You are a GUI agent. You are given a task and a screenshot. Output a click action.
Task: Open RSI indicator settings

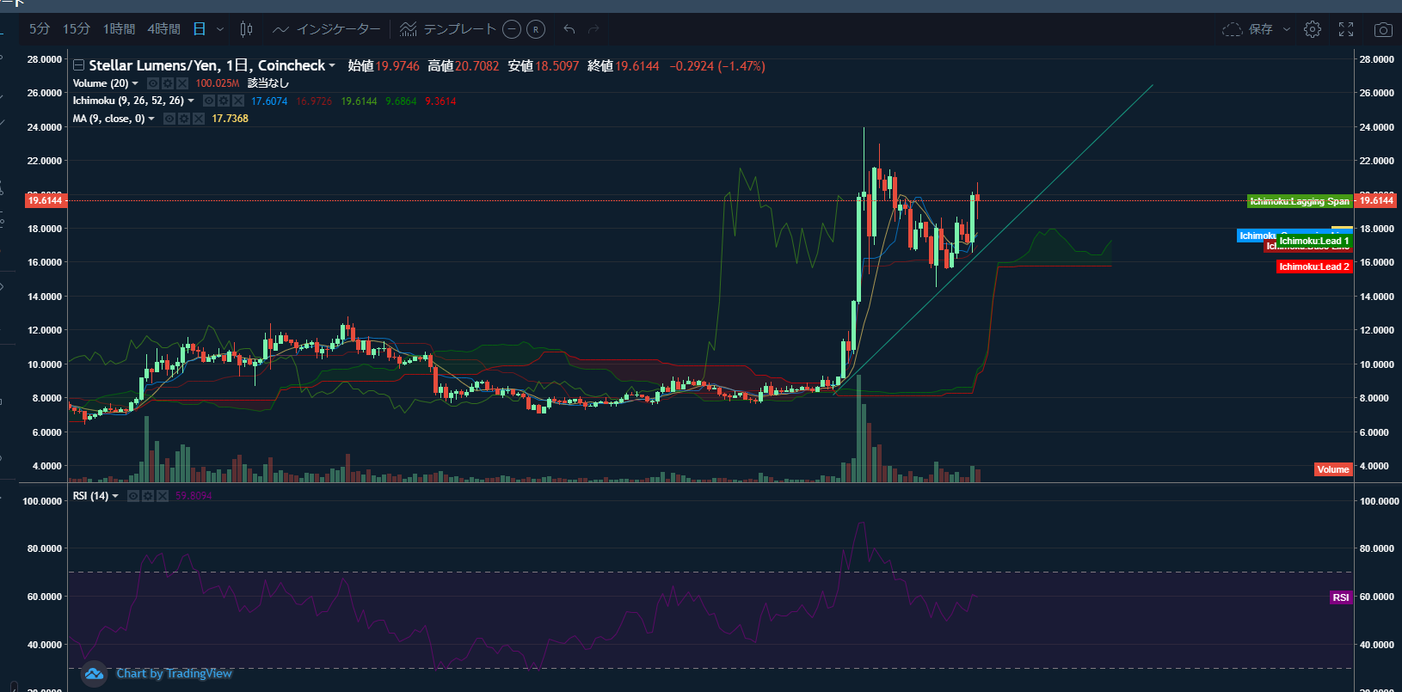tap(148, 496)
